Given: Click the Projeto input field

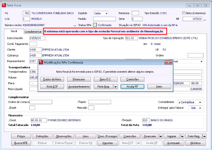Looking at the screenshot, I should click(100, 102).
